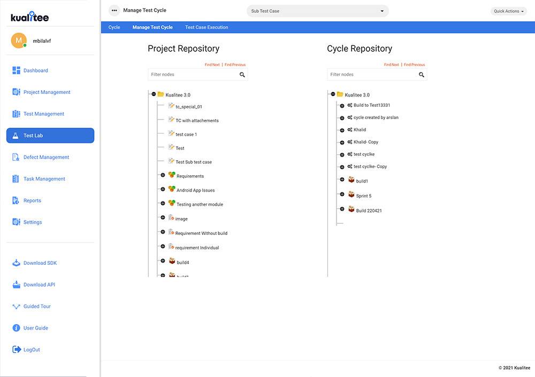Viewport: 535px width, 377px height.
Task: Open Test Lab in the sidebar
Action: tap(50, 136)
